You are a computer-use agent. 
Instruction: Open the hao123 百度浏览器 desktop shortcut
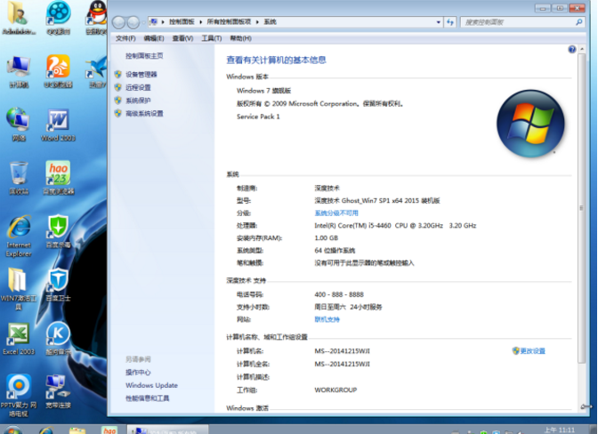[58, 178]
